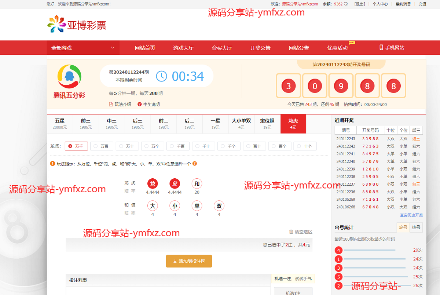
Task: Select the 龙 dragon bet ball
Action: (x=153, y=184)
